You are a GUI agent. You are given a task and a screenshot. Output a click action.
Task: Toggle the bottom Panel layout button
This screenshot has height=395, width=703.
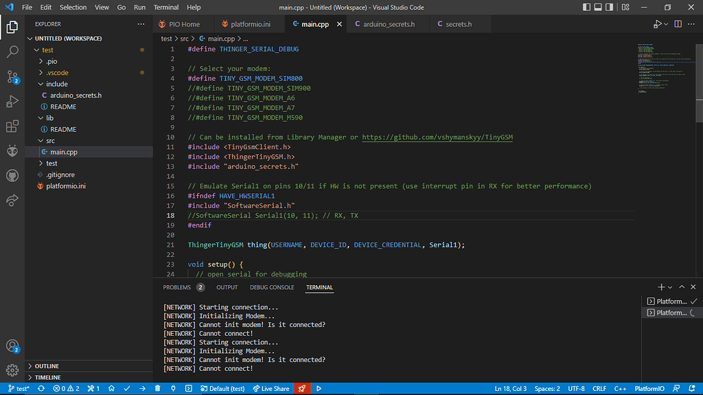click(599, 8)
